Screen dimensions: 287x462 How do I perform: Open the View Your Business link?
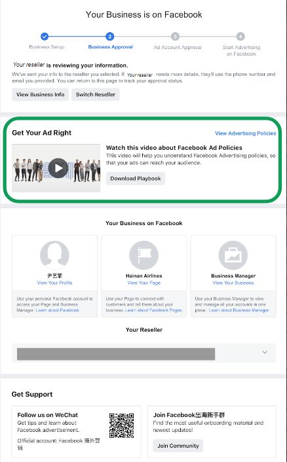click(233, 283)
